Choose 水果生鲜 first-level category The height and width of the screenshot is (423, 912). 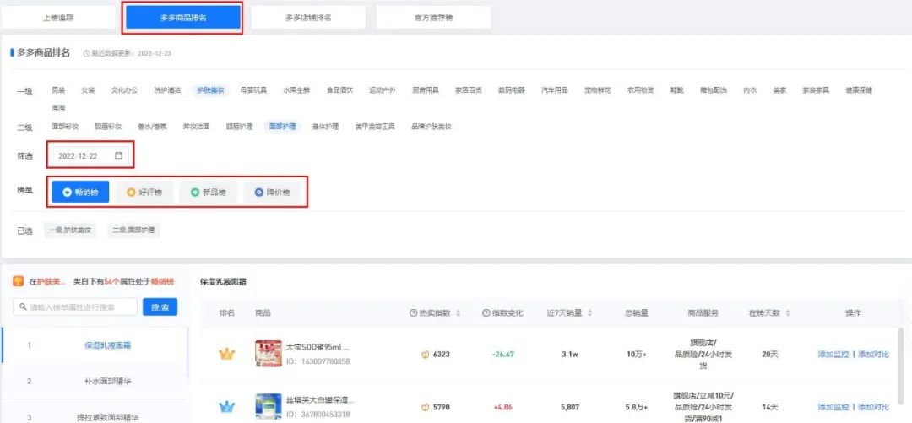point(296,90)
